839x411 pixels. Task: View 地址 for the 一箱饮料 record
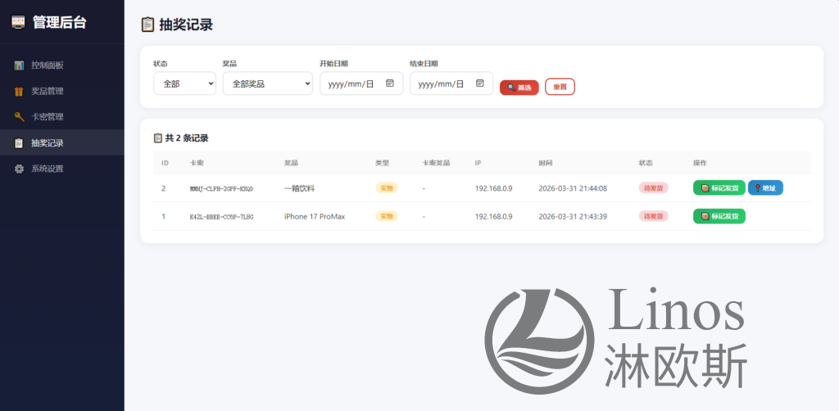(765, 187)
